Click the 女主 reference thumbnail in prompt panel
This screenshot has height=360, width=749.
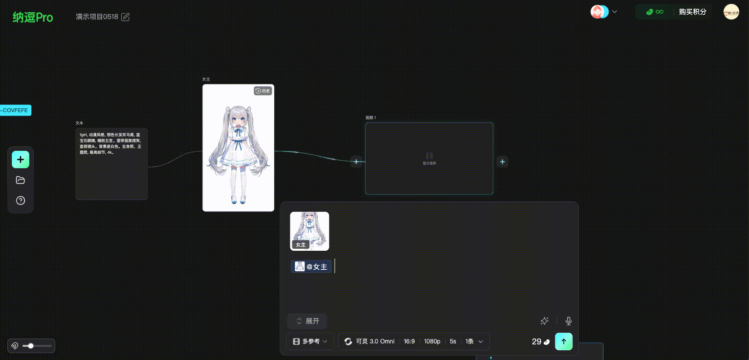[x=309, y=231]
